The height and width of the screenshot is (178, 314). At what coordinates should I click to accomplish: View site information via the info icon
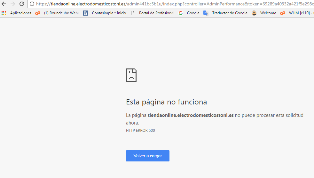pyautogui.click(x=32, y=4)
